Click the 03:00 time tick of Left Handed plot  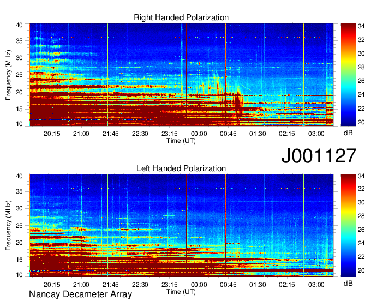coord(316,285)
